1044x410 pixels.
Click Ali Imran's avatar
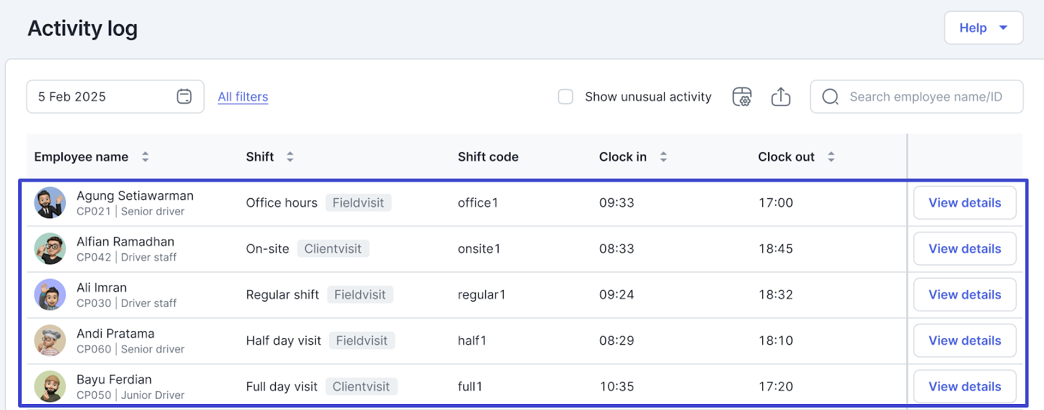tap(50, 294)
